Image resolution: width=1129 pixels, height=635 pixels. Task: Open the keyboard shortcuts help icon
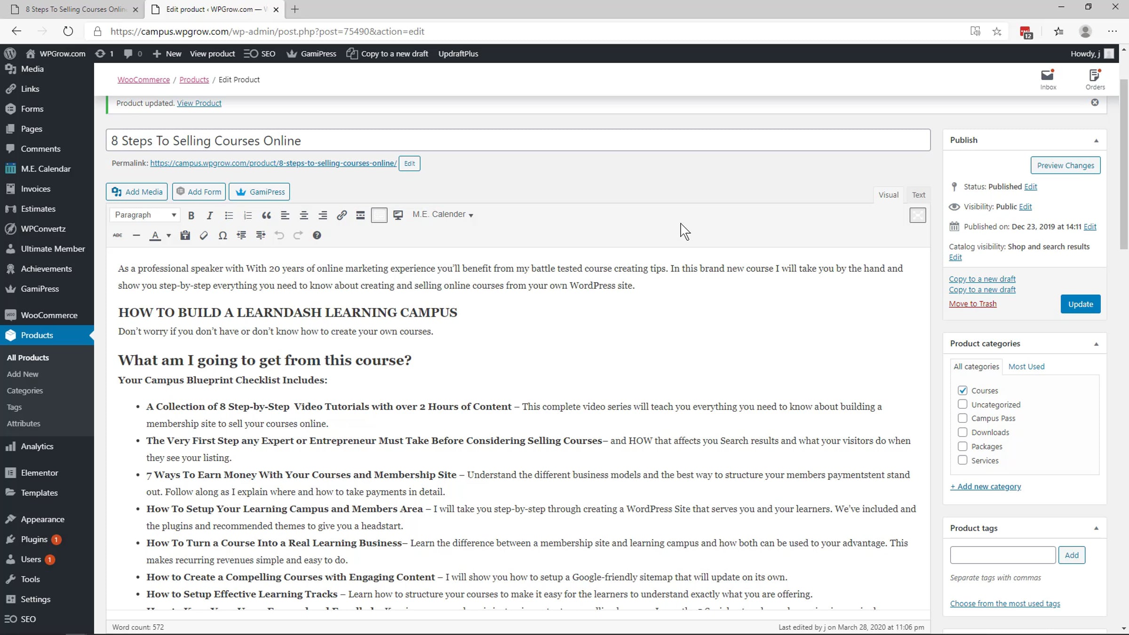tap(317, 236)
